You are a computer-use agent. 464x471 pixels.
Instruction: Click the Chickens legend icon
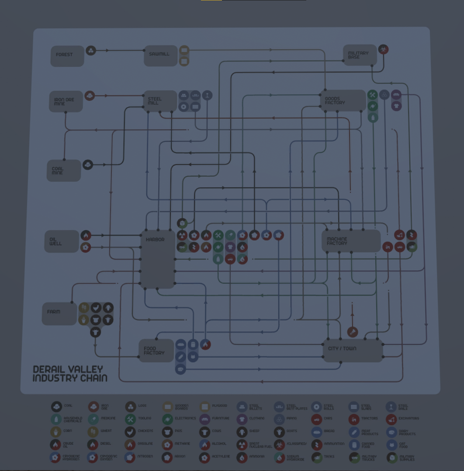pos(130,432)
